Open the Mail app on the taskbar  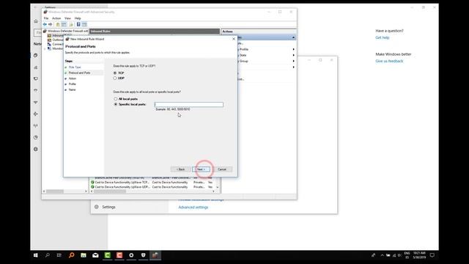95,255
